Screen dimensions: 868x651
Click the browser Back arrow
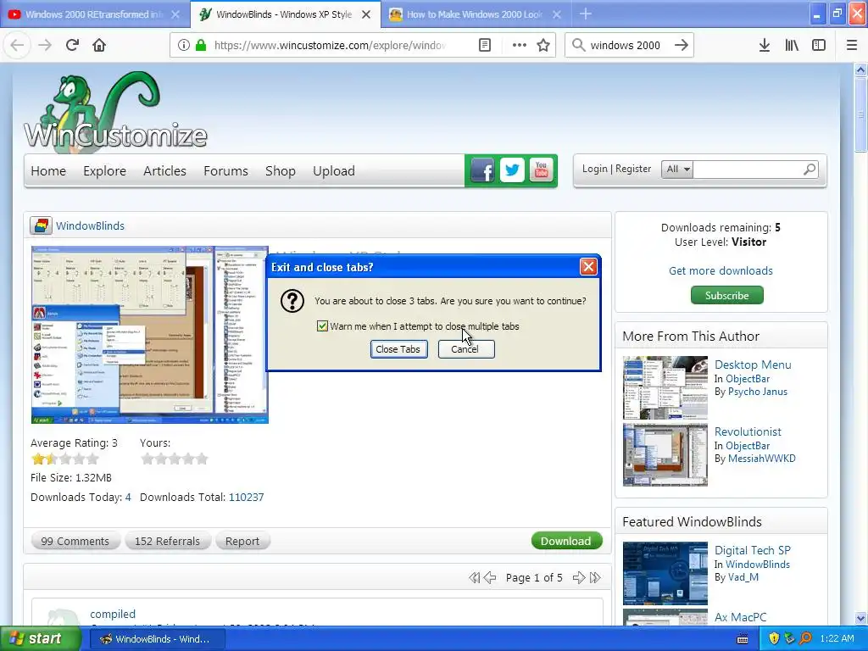(x=17, y=45)
